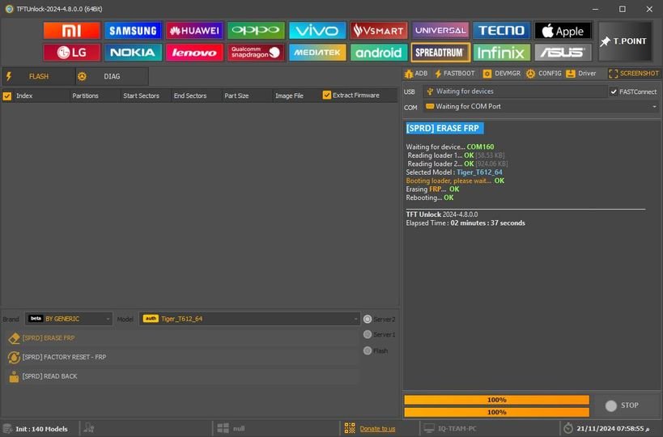Viewport: 663px width, 437px height.
Task: Click the Init database icon in status bar
Action: (x=7, y=429)
